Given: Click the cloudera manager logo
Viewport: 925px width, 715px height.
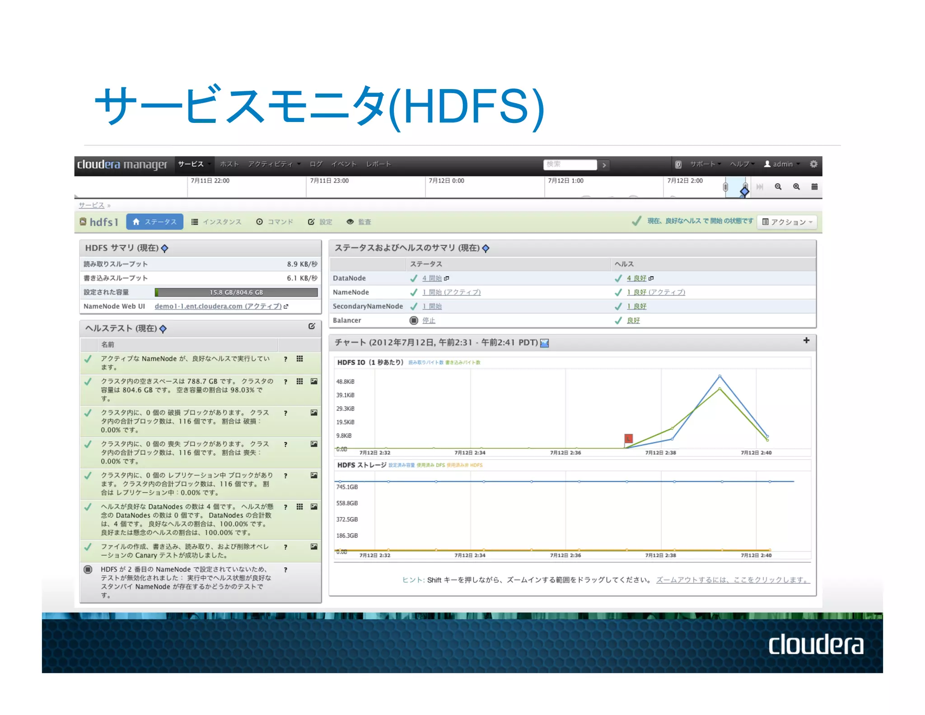Looking at the screenshot, I should (122, 164).
